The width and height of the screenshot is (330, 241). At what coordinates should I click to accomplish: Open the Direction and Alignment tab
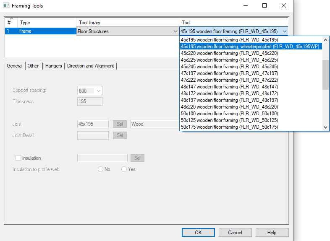point(90,66)
